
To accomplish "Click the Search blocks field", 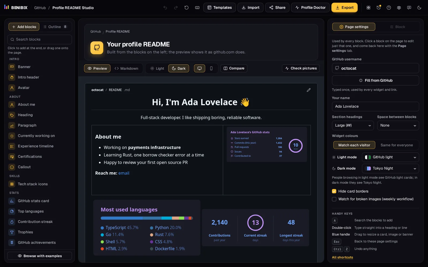I will click(x=40, y=40).
